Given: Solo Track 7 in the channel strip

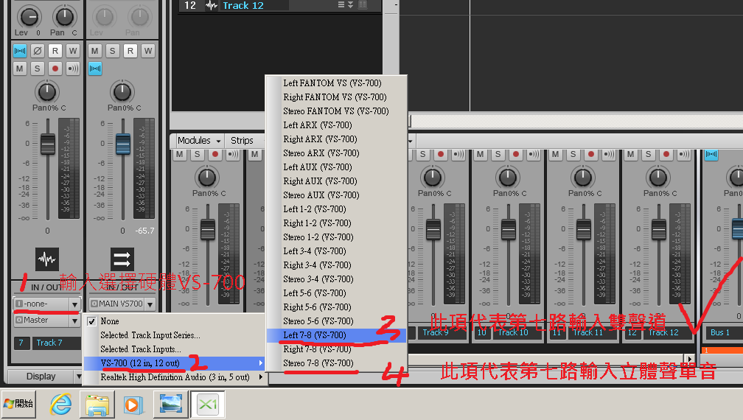Looking at the screenshot, I should click(38, 69).
